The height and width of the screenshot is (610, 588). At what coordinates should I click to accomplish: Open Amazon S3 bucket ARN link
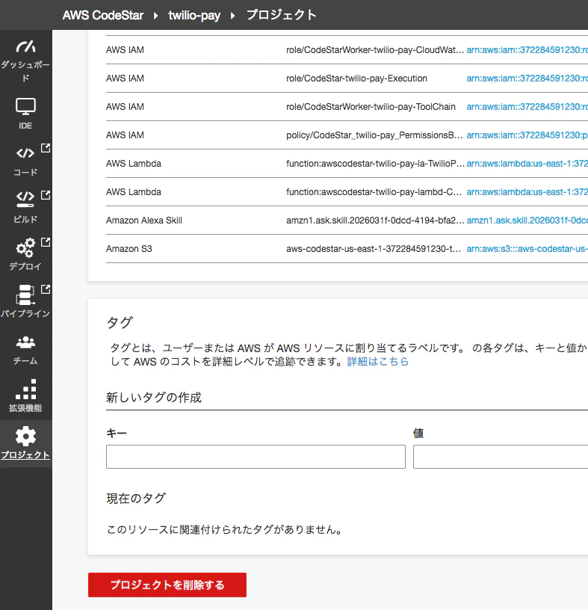(527, 249)
